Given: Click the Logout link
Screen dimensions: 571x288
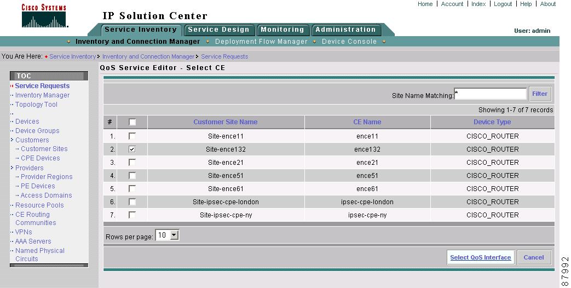Looking at the screenshot, I should pyautogui.click(x=503, y=4).
